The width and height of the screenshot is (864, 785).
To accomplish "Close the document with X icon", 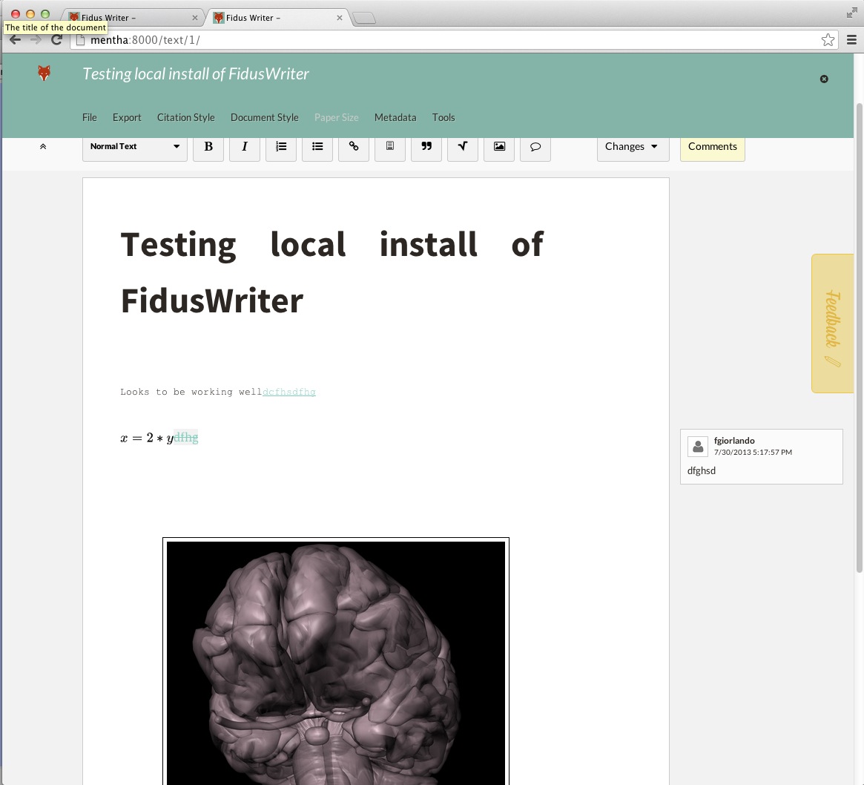I will pos(824,79).
